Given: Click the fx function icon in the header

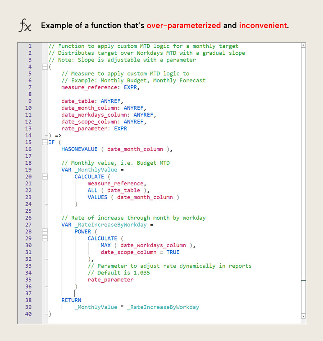Looking at the screenshot, I should 25,25.
